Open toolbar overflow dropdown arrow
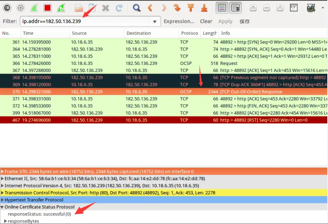 coord(323,8)
